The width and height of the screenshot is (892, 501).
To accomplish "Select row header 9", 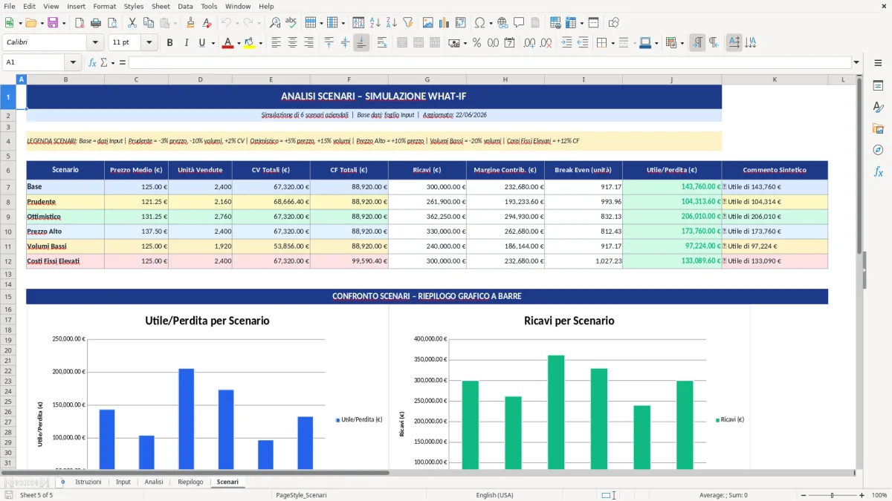I will [x=8, y=217].
